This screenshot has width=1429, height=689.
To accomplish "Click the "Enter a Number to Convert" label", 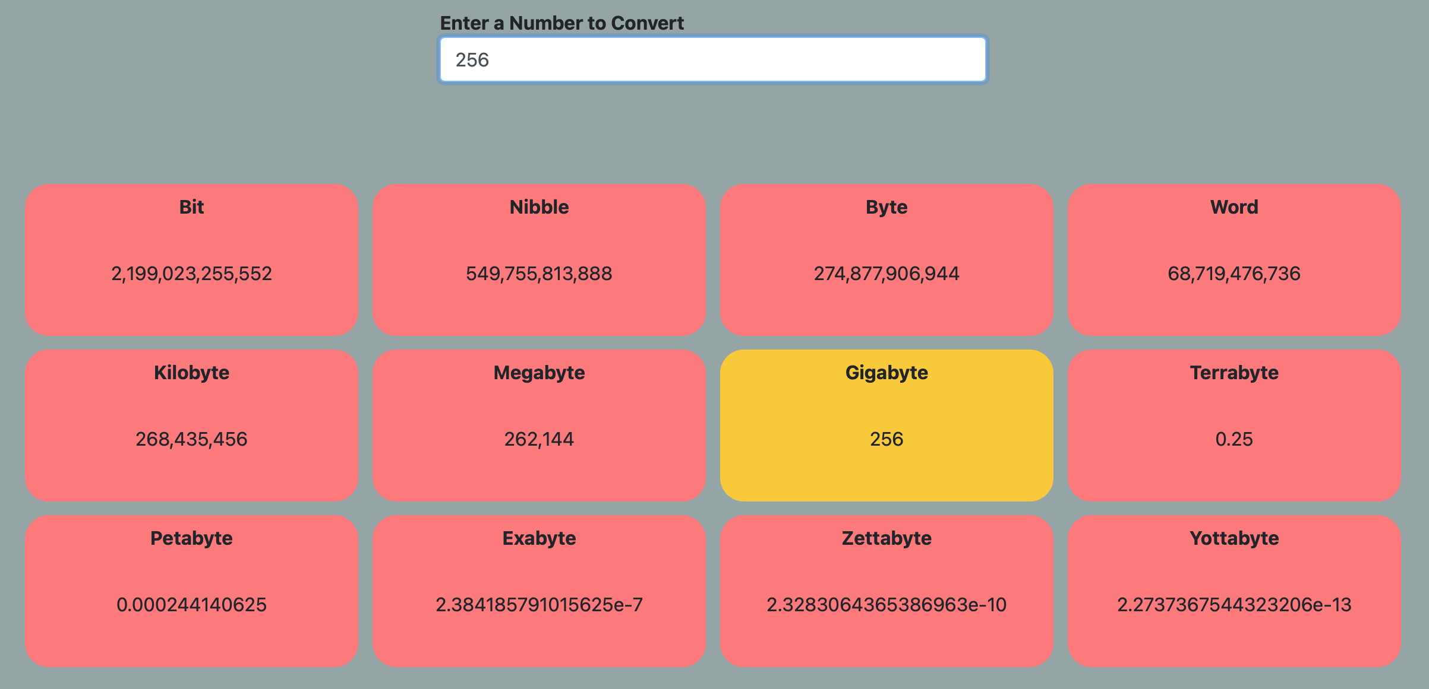I will pyautogui.click(x=561, y=23).
